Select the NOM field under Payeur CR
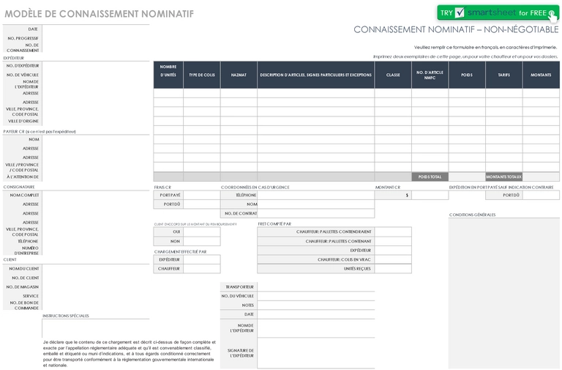562x370 pixels. [96, 140]
